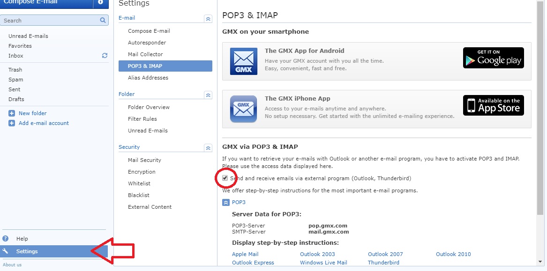Open Folder Overview settings
Image resolution: width=547 pixels, height=271 pixels.
(149, 107)
